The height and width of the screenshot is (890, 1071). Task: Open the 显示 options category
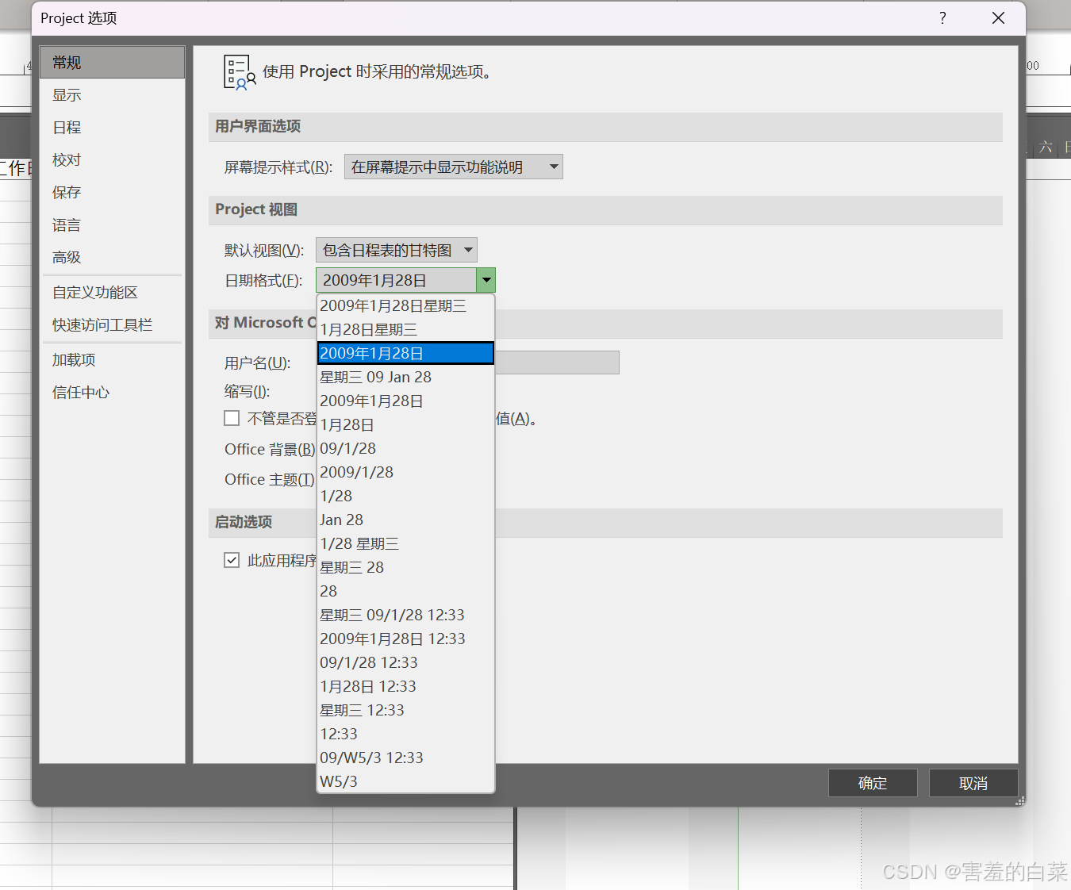pos(112,95)
